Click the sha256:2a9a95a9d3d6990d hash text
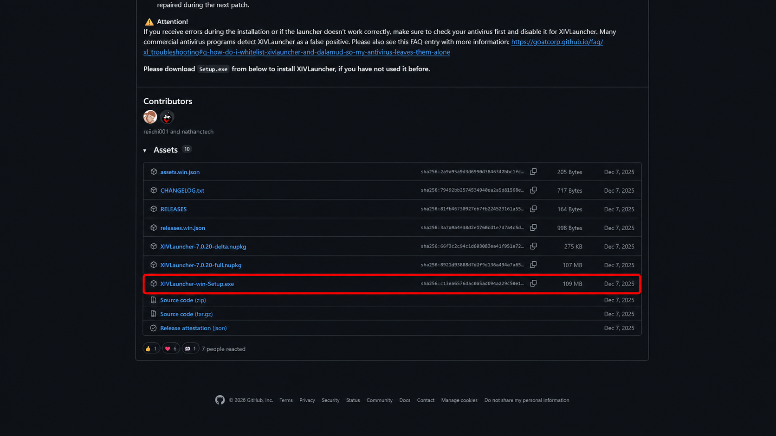The width and height of the screenshot is (776, 436). [x=472, y=171]
